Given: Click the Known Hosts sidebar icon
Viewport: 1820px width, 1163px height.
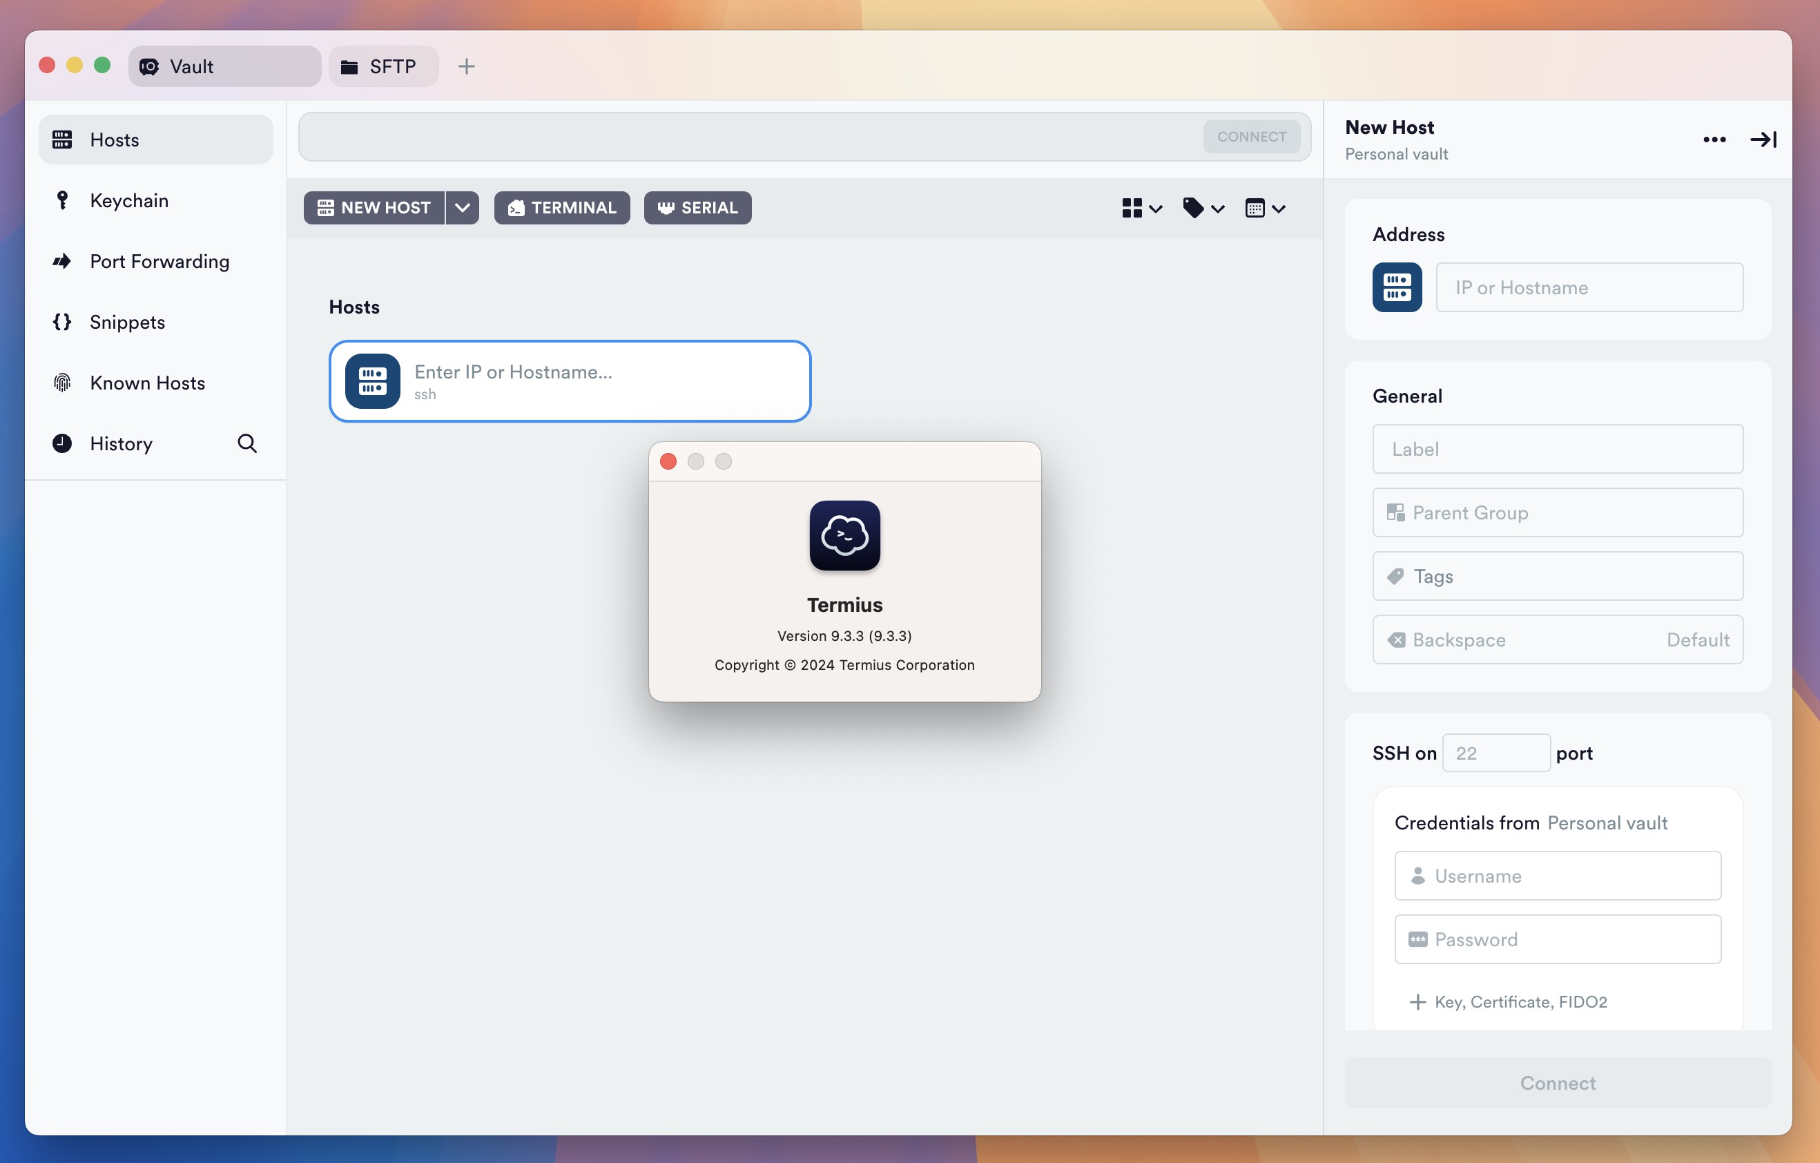Looking at the screenshot, I should 62,383.
